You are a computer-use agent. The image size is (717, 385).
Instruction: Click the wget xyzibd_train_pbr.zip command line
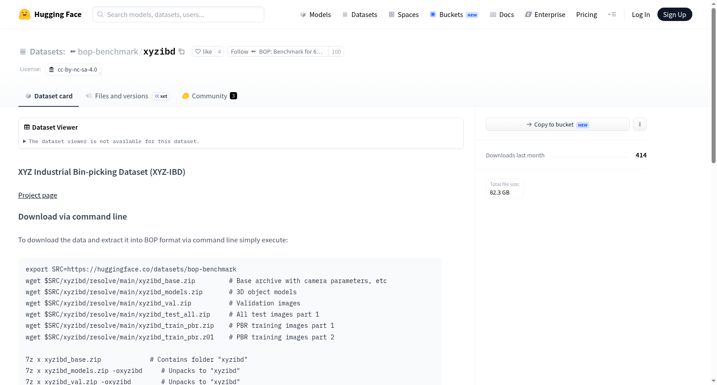tap(180, 326)
